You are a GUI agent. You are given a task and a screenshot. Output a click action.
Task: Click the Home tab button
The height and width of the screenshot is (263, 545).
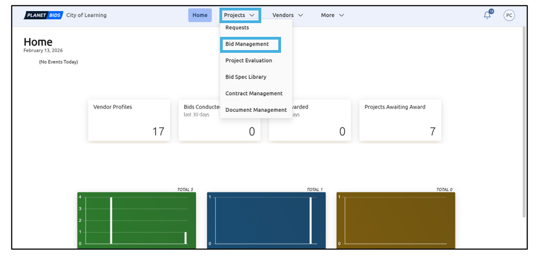click(x=200, y=15)
